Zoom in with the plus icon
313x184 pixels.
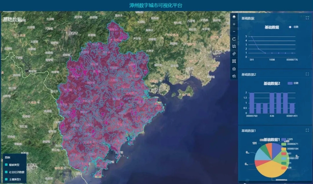(234, 24)
